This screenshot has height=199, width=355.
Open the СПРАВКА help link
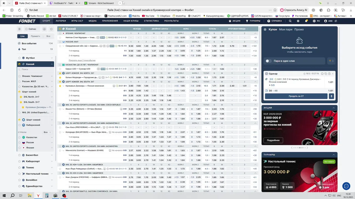point(275,21)
